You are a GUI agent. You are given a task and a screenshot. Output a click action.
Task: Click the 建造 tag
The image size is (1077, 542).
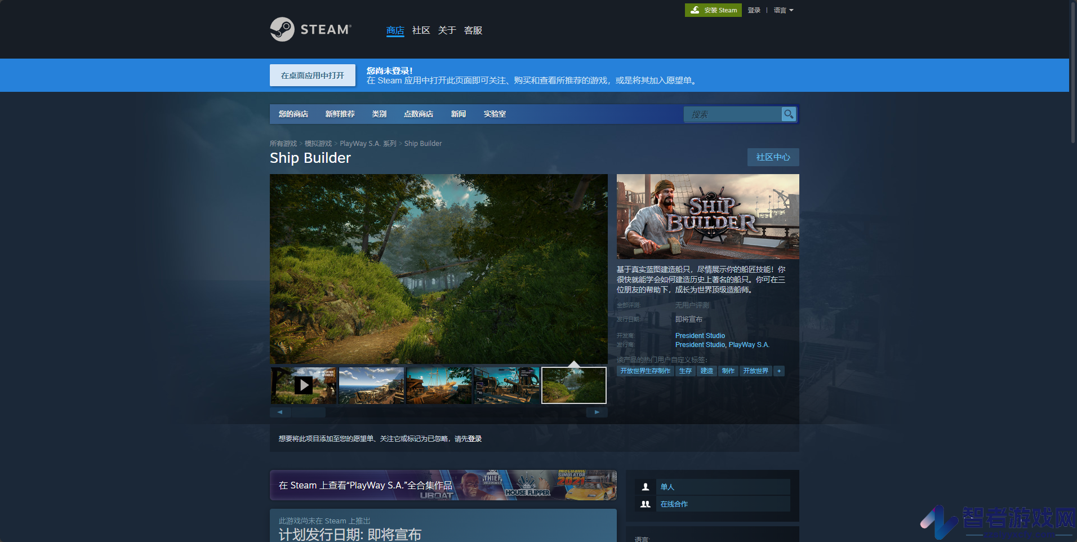tap(707, 371)
